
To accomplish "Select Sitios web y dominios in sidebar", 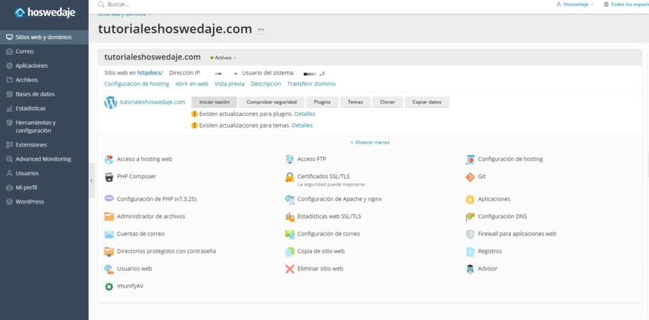I will point(44,37).
